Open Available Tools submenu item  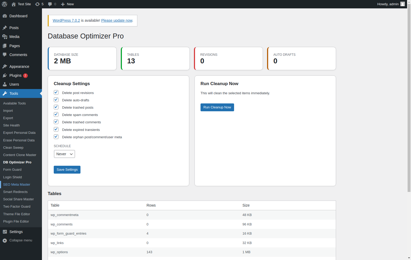(x=14, y=103)
